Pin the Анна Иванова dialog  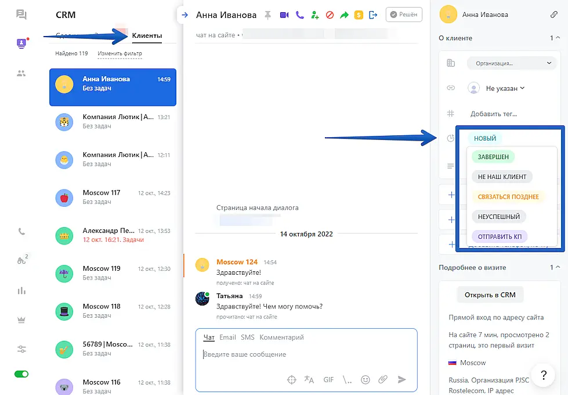[x=267, y=15]
